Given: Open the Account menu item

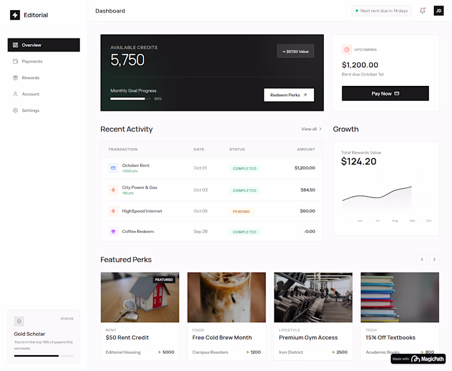Looking at the screenshot, I should pos(44,94).
